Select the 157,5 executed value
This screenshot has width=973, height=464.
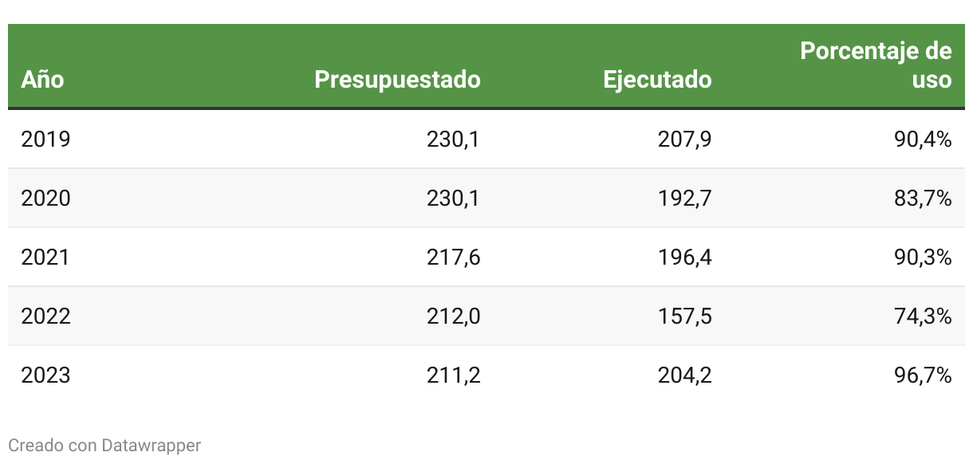click(685, 317)
